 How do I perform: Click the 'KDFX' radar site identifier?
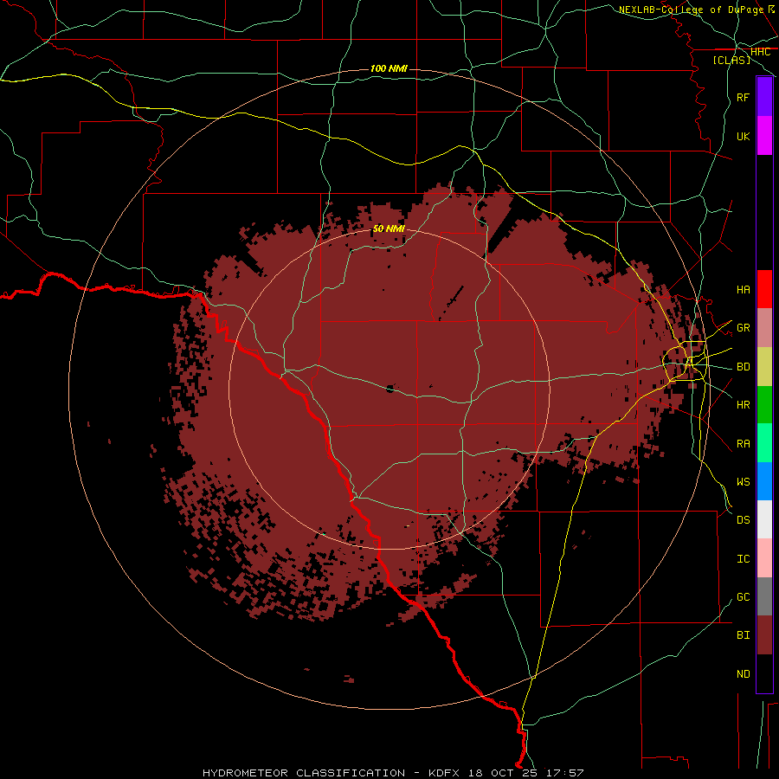pos(445,773)
